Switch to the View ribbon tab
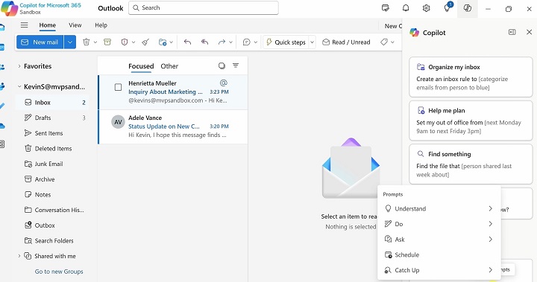The height and width of the screenshot is (282, 537). [75, 25]
